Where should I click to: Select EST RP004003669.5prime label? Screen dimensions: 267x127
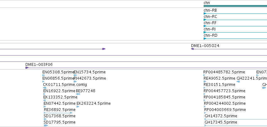tap(225, 110)
